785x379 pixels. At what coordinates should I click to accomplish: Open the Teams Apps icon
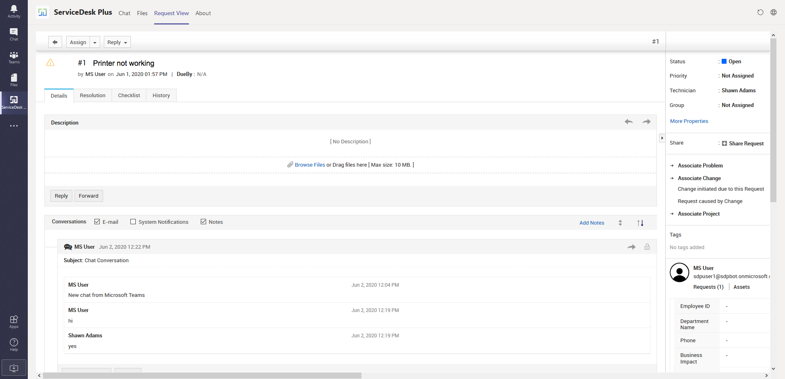[14, 321]
